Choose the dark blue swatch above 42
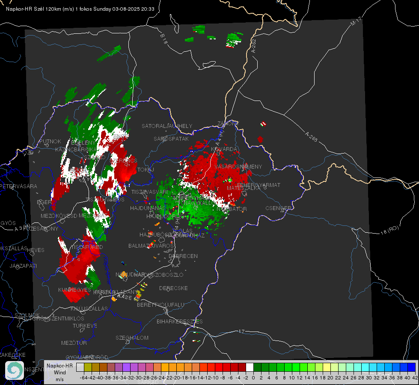The height and width of the screenshot is (385, 419). point(412,367)
